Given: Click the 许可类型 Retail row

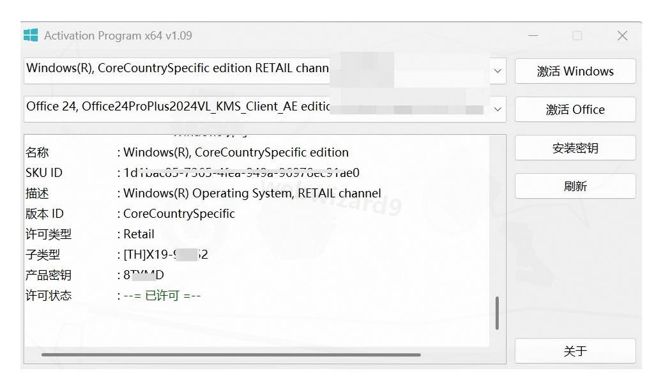Looking at the screenshot, I should point(89,234).
